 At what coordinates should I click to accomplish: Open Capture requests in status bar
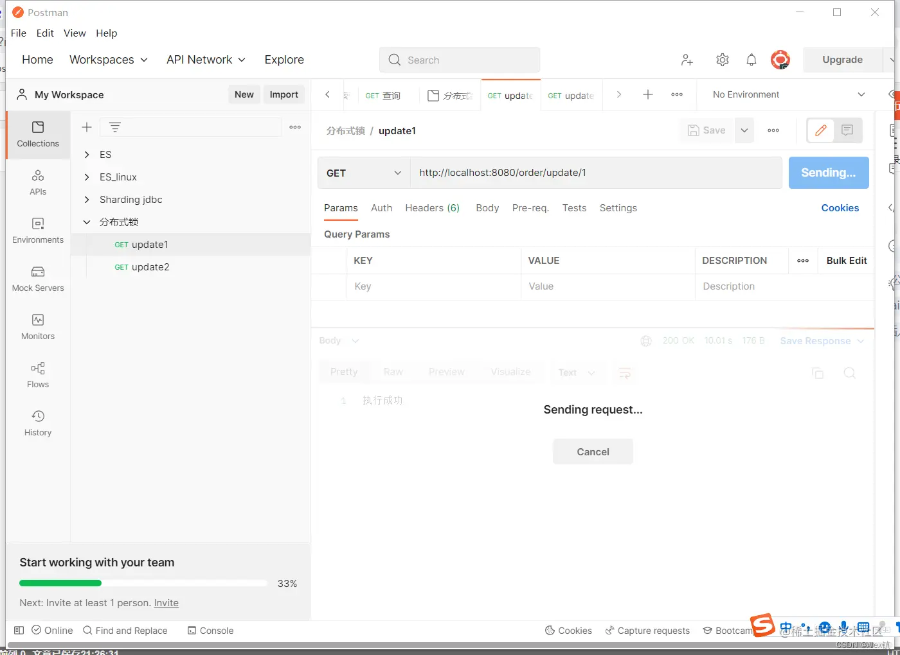pyautogui.click(x=647, y=631)
